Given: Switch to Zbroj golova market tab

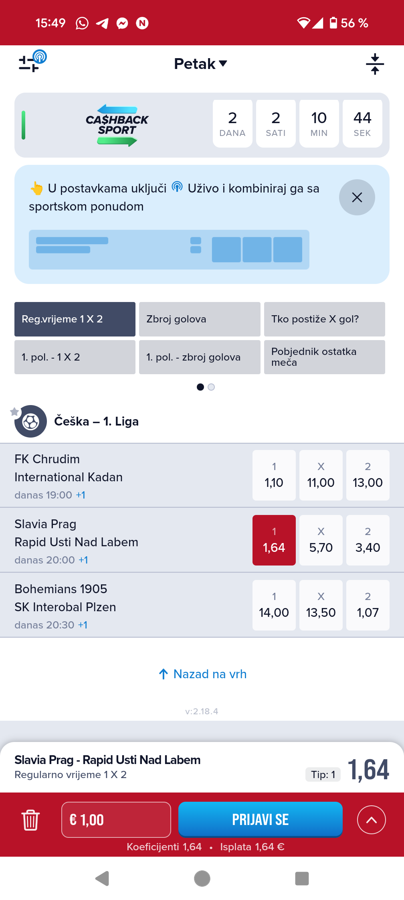Looking at the screenshot, I should [200, 319].
